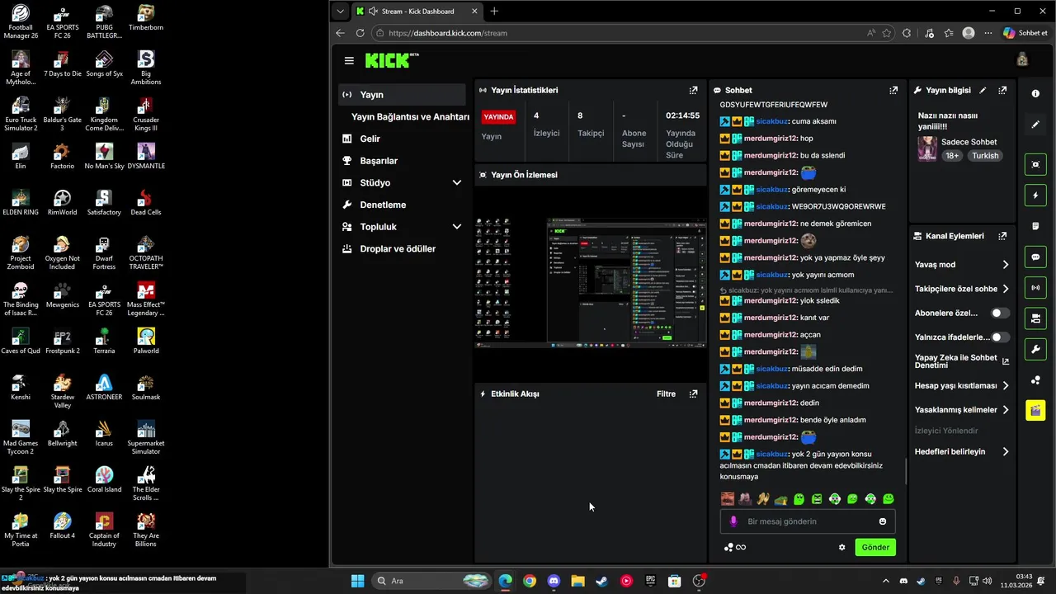Expand the Topluluk sidebar section
The image size is (1056, 594).
pos(456,227)
